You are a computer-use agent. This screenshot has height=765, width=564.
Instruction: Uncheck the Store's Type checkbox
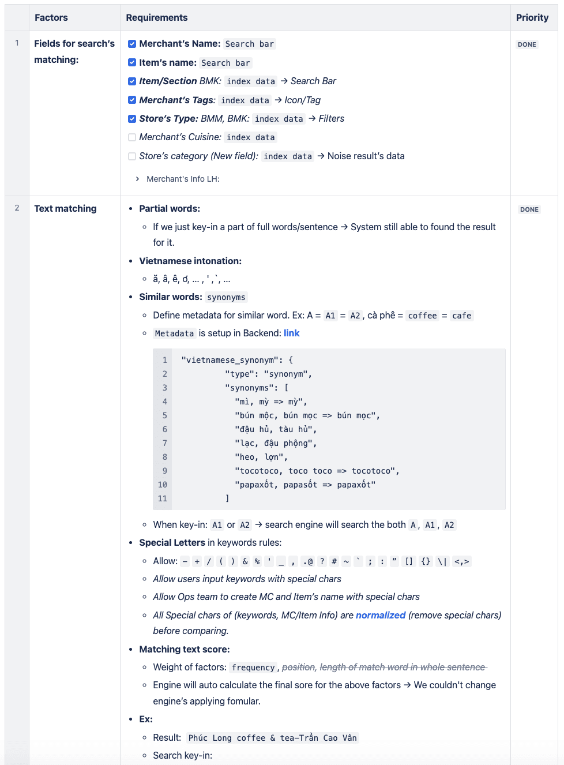point(132,119)
